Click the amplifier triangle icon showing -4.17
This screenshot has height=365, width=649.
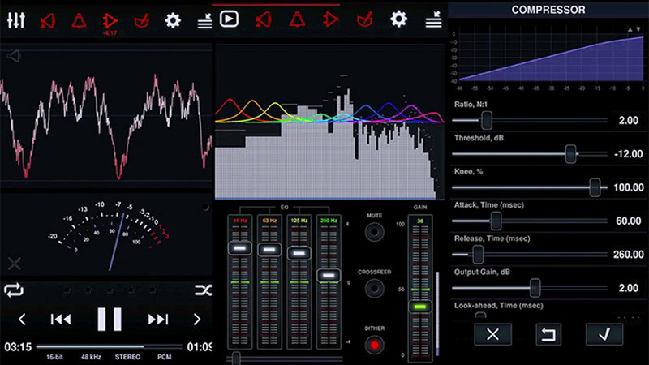tap(110, 20)
